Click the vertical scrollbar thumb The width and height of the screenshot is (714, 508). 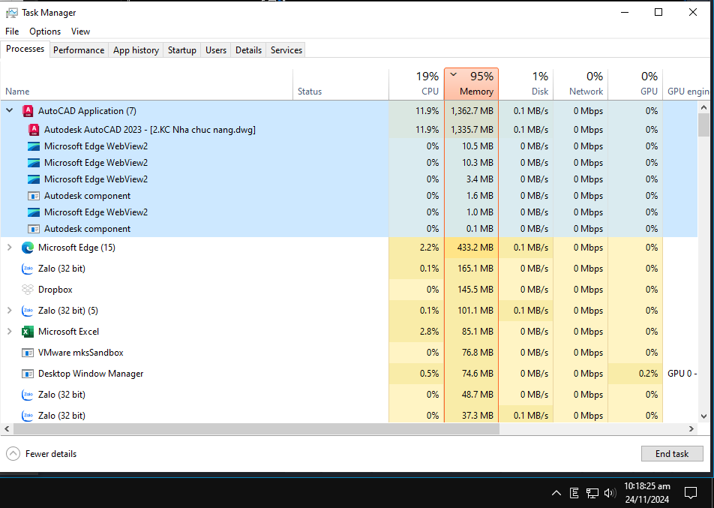[703, 125]
